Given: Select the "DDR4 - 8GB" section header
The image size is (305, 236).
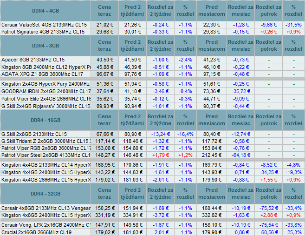Looking at the screenshot, I should pos(45,46).
